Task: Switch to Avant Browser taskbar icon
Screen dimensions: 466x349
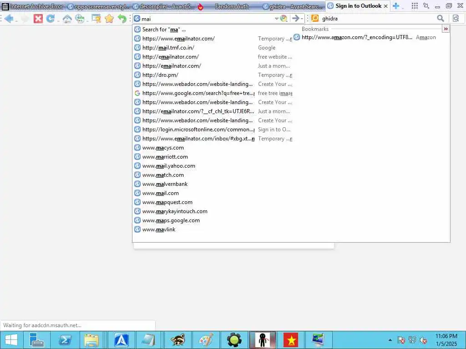Action: point(122,340)
